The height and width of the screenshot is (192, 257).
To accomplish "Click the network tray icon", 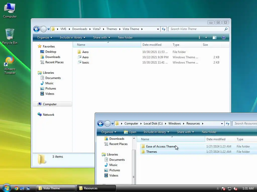I will click(x=229, y=188).
